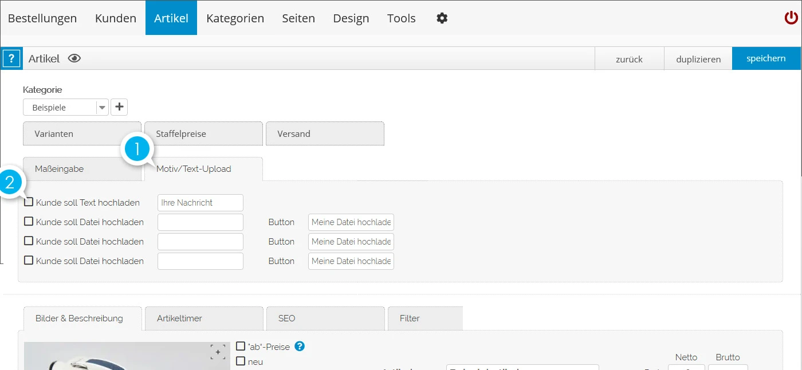Tick the first "Kunde soll Datei hochladen" checkbox
The width and height of the screenshot is (802, 370).
click(29, 222)
